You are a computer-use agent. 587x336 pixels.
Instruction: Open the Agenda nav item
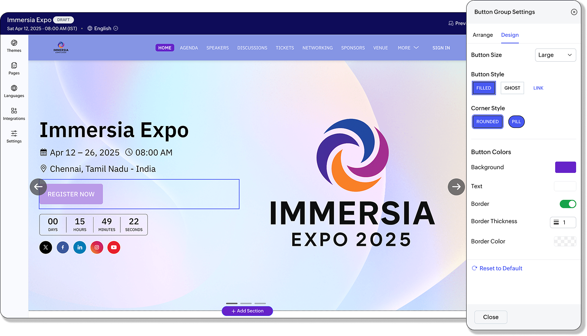(x=189, y=48)
